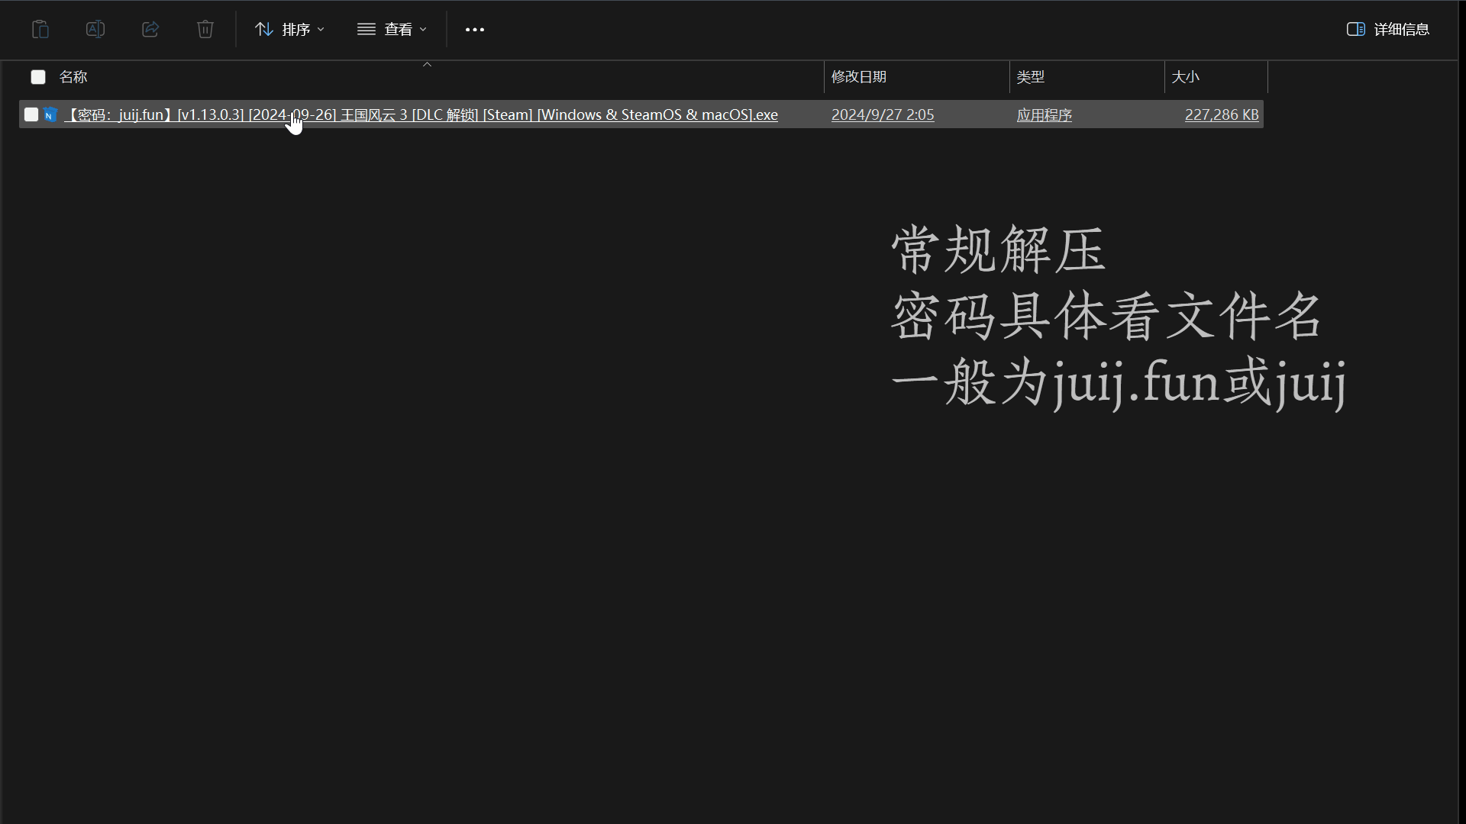Open the See more (...) menu
Screen dimensions: 1466x824
[474, 30]
